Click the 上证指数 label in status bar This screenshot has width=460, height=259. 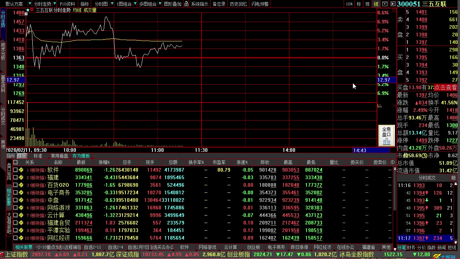(17, 254)
